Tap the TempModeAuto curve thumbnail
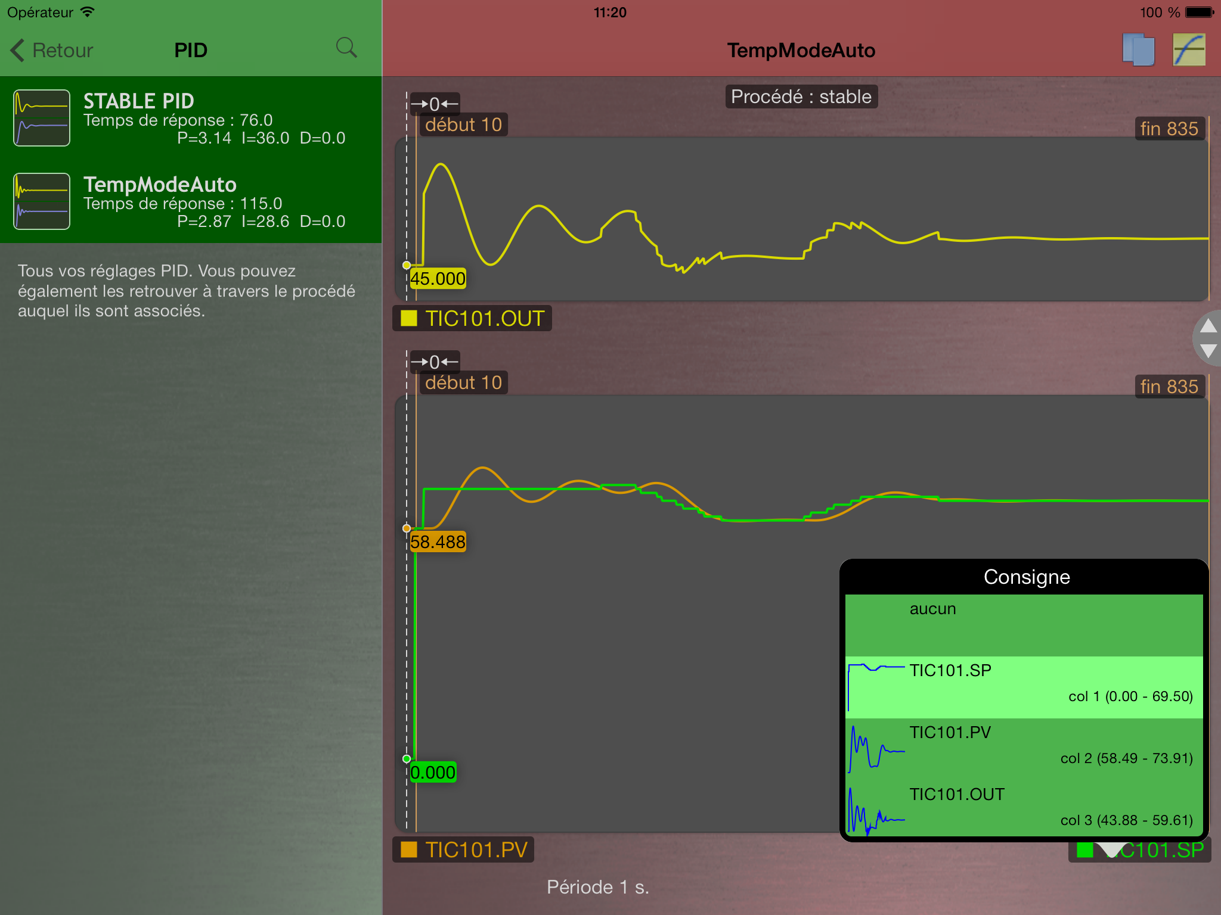Viewport: 1221px width, 915px height. [42, 201]
